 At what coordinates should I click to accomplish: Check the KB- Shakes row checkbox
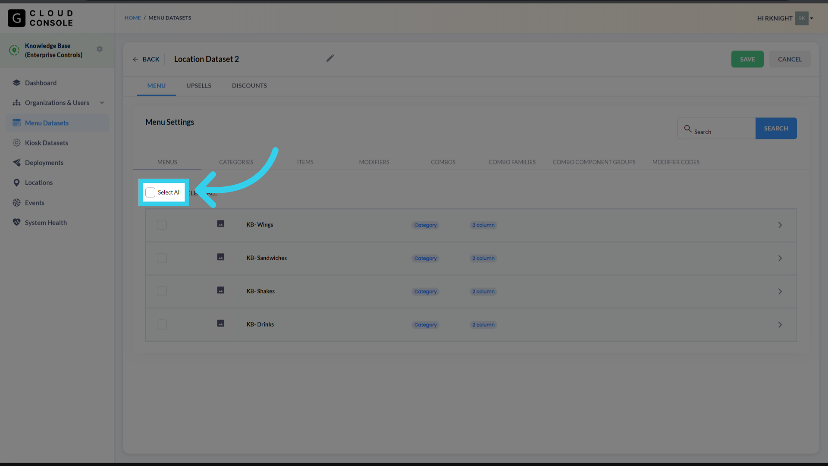point(162,291)
